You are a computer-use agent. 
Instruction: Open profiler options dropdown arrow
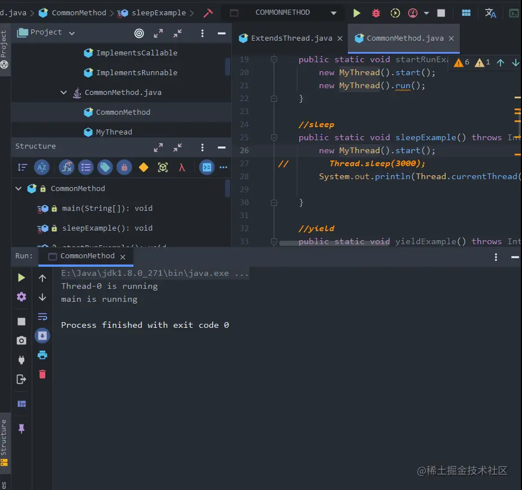[426, 14]
